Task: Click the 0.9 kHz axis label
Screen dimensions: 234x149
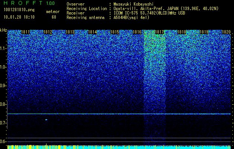Action: click(x=3, y=86)
